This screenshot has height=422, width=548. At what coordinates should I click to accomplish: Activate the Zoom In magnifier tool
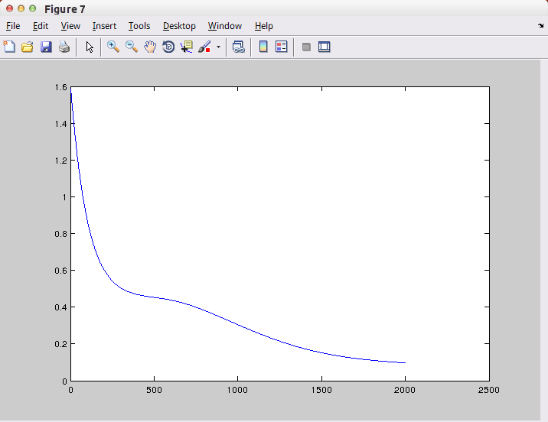pos(113,47)
